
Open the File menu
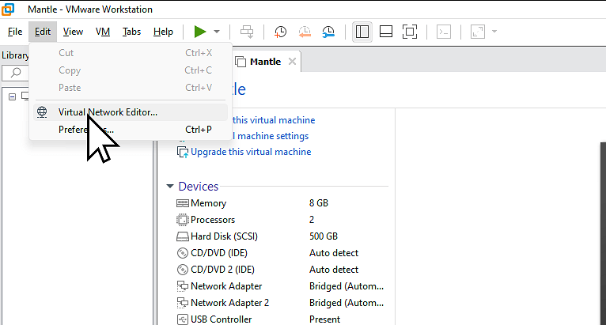[15, 32]
